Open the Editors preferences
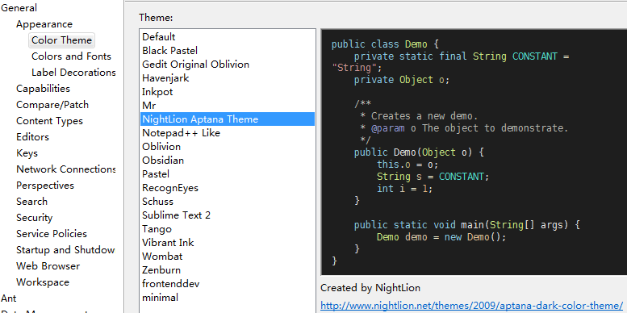The image size is (627, 313). click(x=32, y=136)
